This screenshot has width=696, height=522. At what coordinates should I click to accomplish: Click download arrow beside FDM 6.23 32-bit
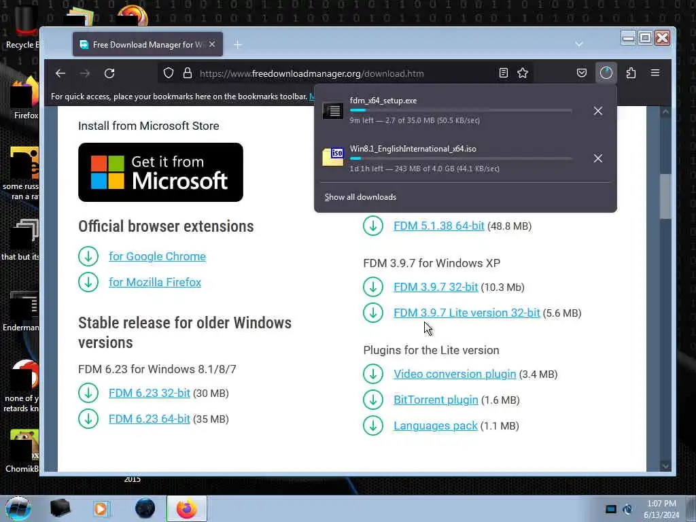point(88,394)
